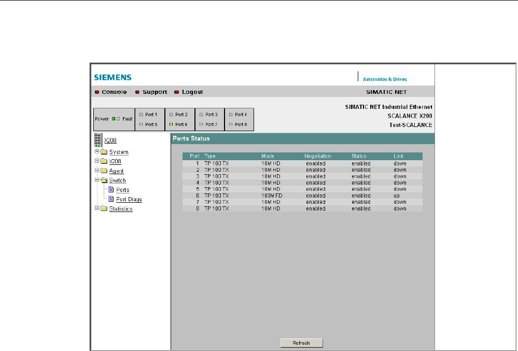Image resolution: width=518 pixels, height=351 pixels.
Task: Click the Automation & Drives text
Action: pyautogui.click(x=385, y=79)
